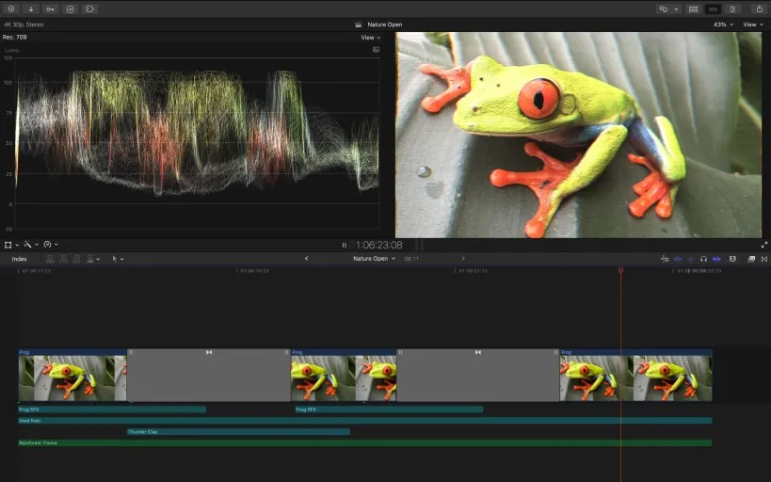Open the Transform tool dropdown chevron
The width and height of the screenshot is (771, 482).
point(17,245)
